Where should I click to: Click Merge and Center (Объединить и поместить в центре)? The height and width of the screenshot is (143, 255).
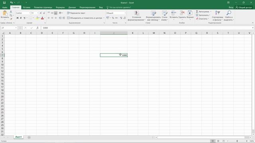(x=84, y=18)
